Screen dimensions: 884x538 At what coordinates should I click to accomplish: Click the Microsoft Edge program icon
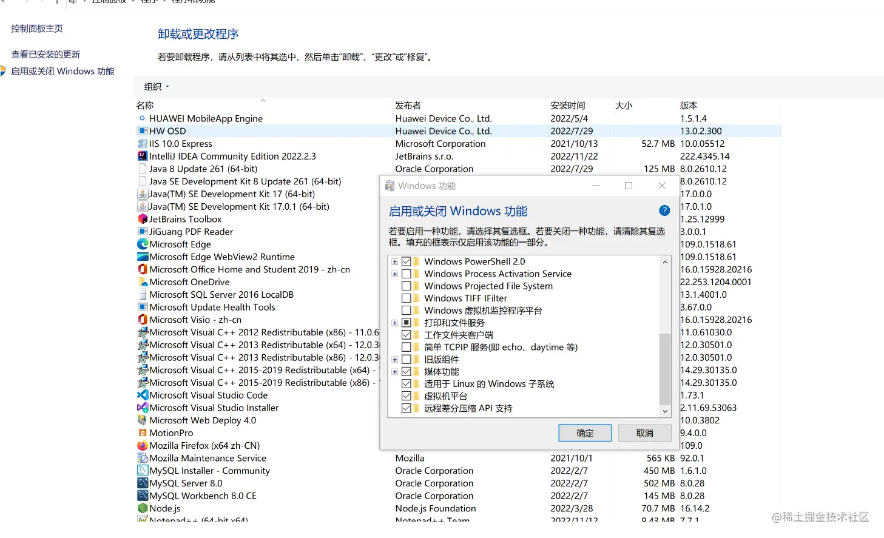pos(143,244)
